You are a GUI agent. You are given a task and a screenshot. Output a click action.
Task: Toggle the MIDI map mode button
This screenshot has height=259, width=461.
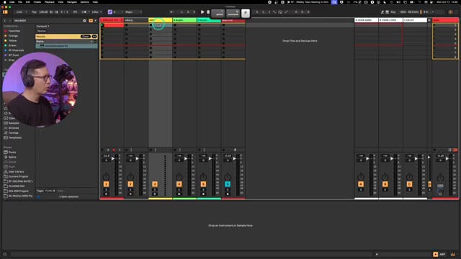(403, 12)
